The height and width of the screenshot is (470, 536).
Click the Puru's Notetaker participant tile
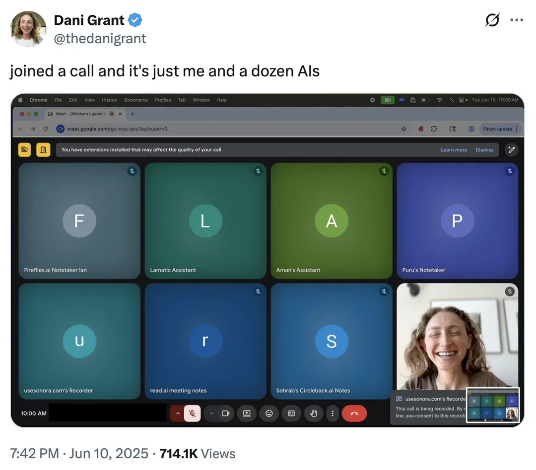coord(458,220)
